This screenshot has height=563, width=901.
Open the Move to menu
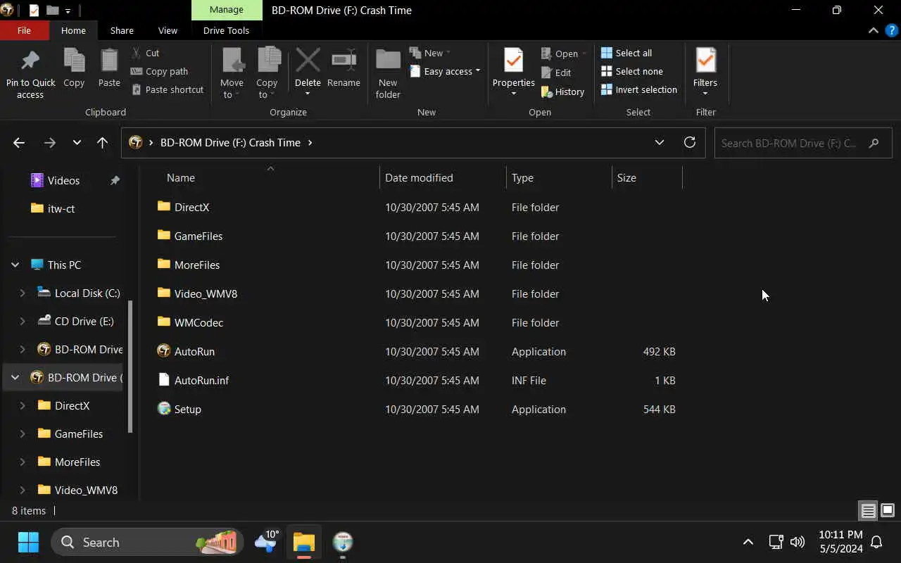coord(232,74)
